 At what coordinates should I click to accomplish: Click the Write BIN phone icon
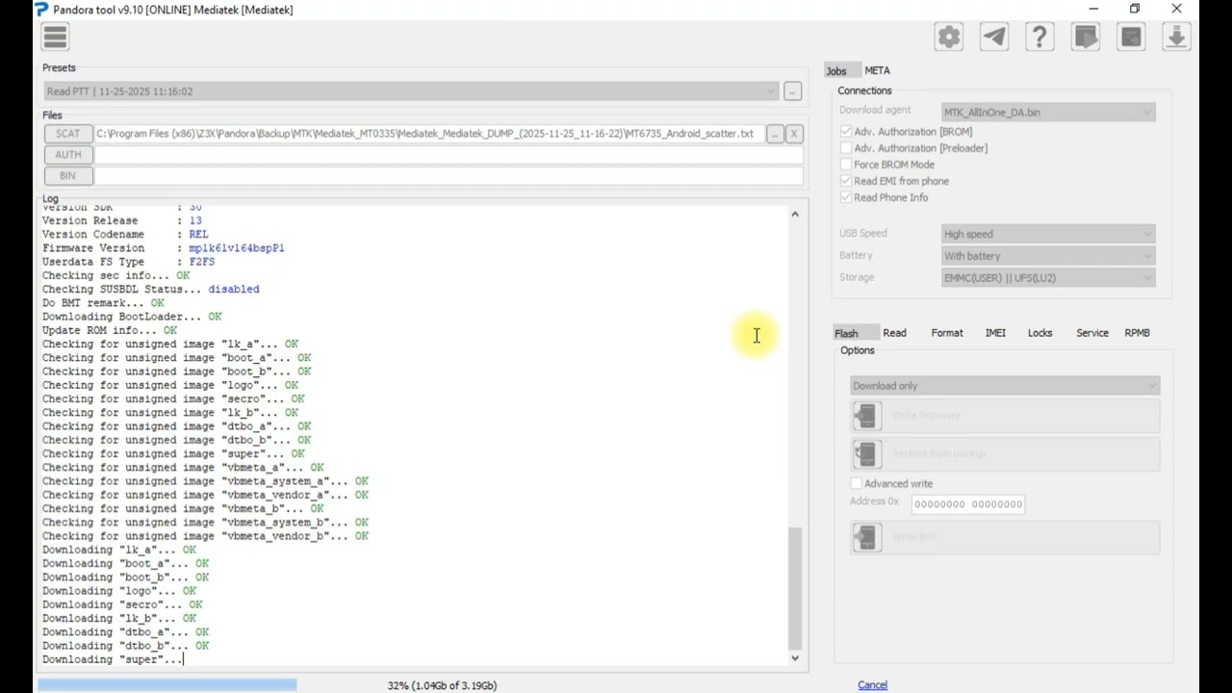pyautogui.click(x=866, y=537)
